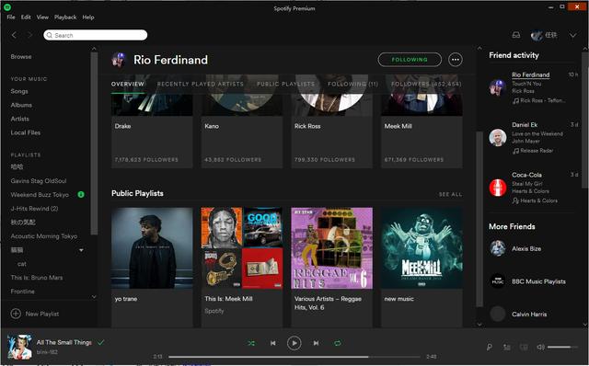The height and width of the screenshot is (366, 589).
Task: Open the Help menu
Action: click(x=88, y=17)
